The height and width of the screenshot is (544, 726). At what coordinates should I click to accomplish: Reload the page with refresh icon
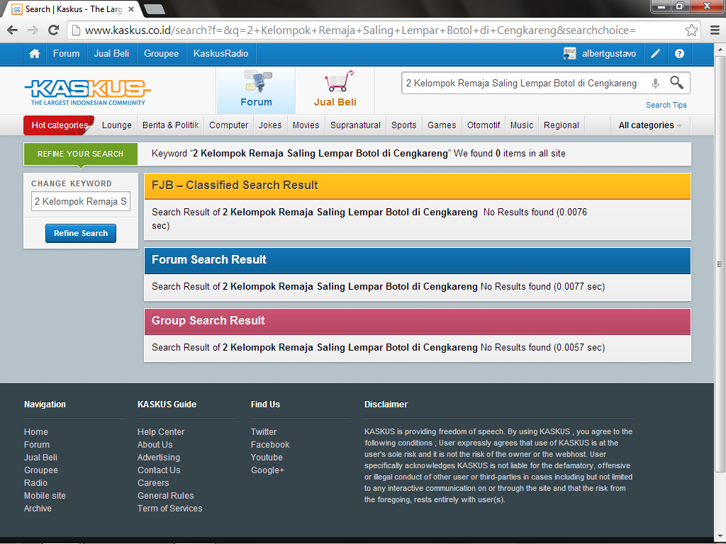click(54, 30)
